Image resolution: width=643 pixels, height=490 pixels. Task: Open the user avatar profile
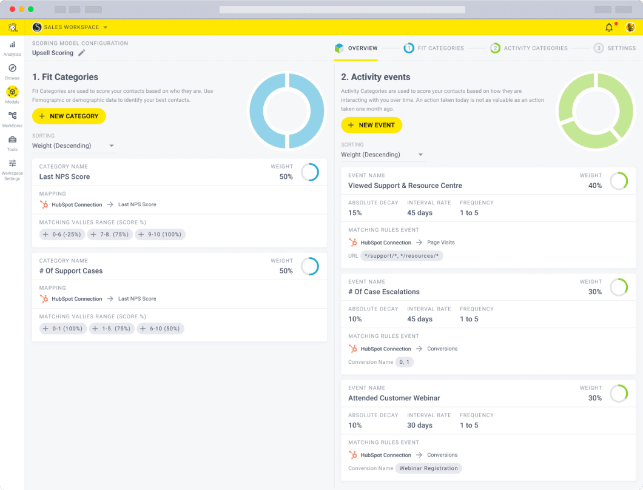pos(630,27)
